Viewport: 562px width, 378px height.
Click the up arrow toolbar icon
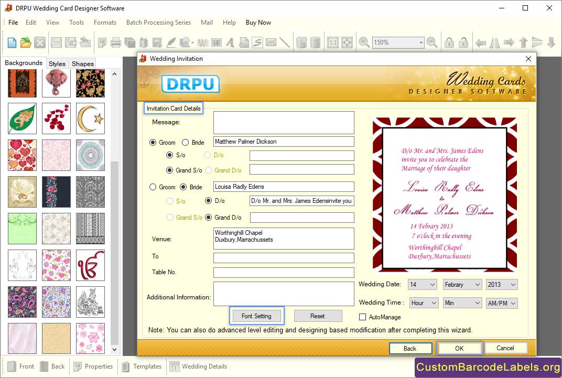(x=523, y=42)
